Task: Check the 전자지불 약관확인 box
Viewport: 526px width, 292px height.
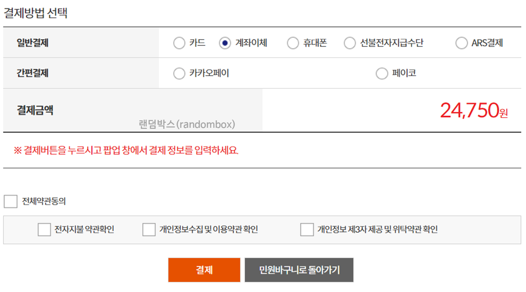Action: coord(44,230)
